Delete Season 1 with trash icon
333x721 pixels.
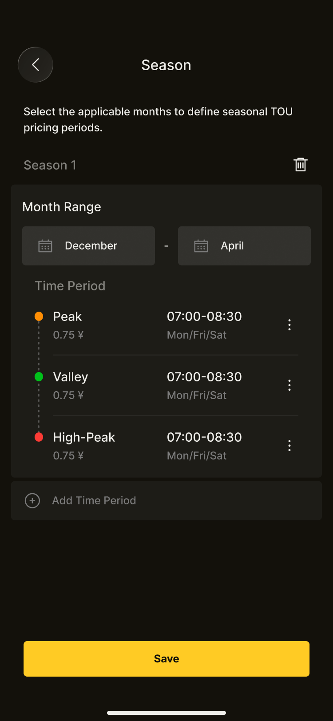[301, 165]
